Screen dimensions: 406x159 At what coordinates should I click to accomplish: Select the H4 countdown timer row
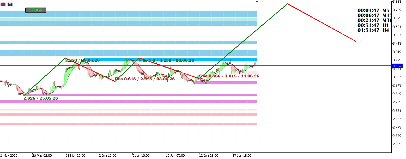click(373, 30)
